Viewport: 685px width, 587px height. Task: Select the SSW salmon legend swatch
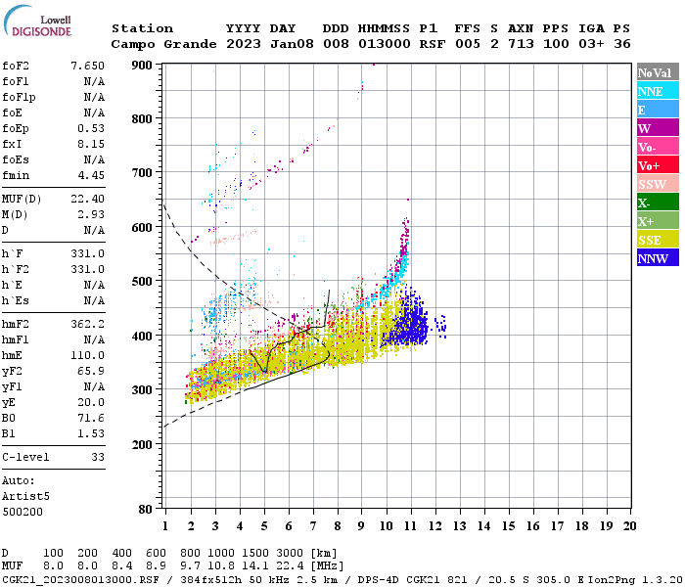point(658,184)
